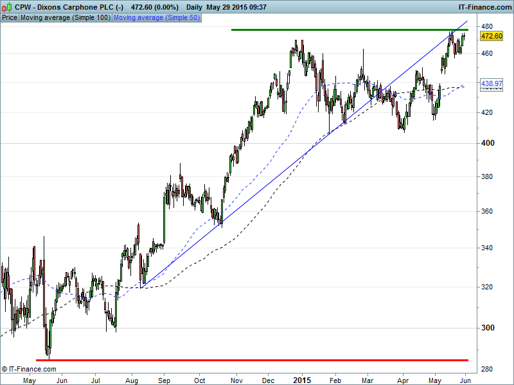This screenshot has height=385, width=514.
Task: Click the 300 level on price axis
Action: [x=488, y=328]
